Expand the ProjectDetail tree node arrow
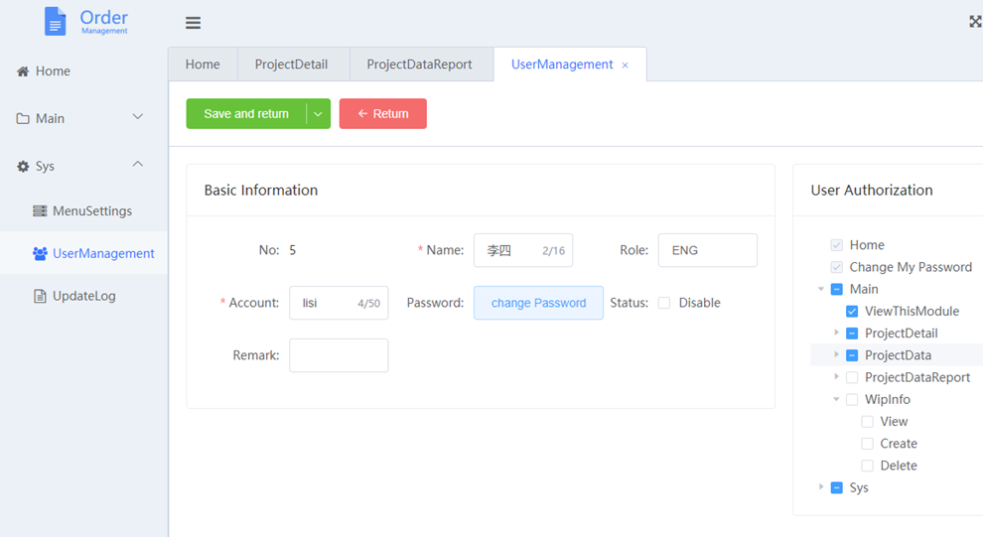This screenshot has height=537, width=983. 836,333
